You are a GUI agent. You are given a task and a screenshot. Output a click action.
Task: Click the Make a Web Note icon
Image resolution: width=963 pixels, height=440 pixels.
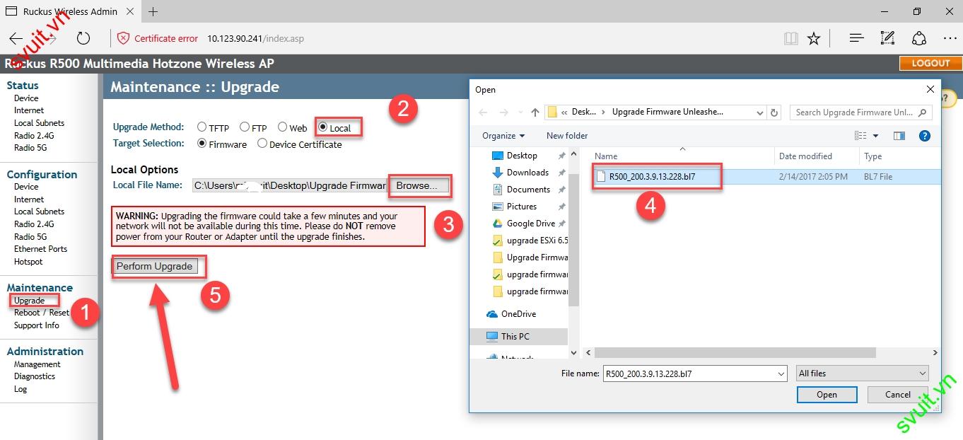point(888,38)
